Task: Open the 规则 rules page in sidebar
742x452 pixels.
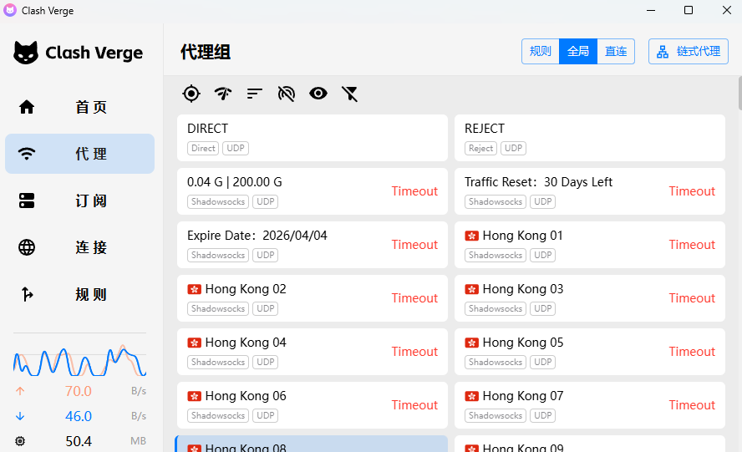Action: coord(79,294)
